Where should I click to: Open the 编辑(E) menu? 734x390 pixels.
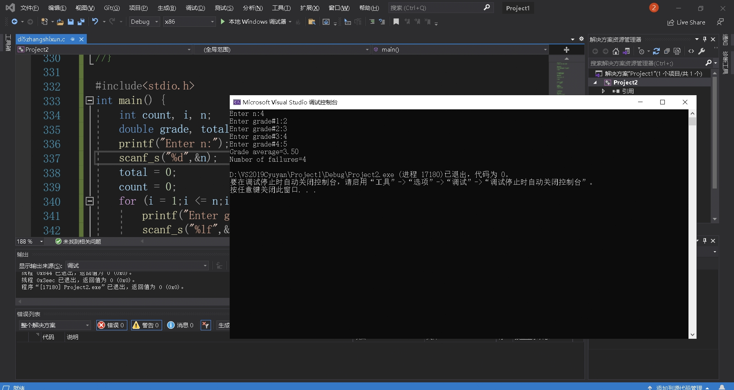[57, 8]
